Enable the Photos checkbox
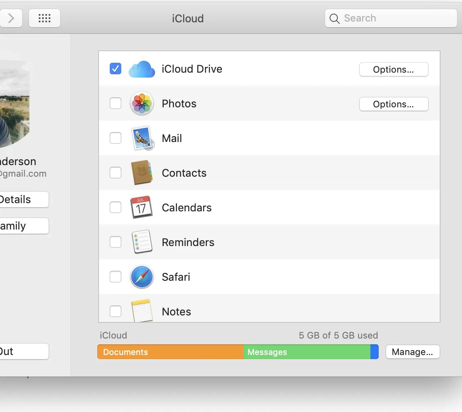 tap(115, 103)
